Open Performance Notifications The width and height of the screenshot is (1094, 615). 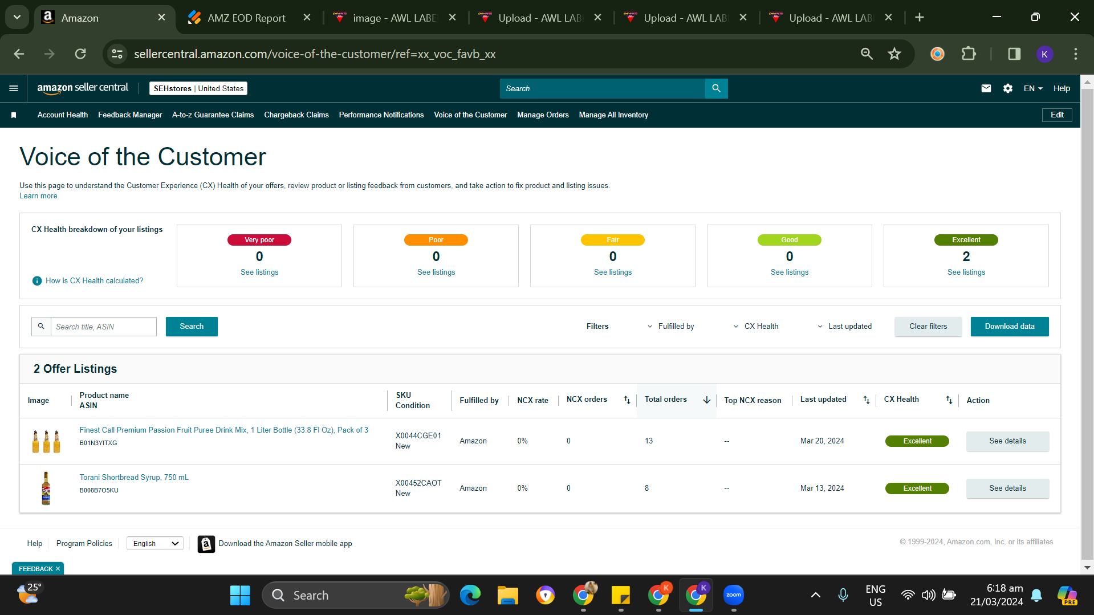(381, 115)
